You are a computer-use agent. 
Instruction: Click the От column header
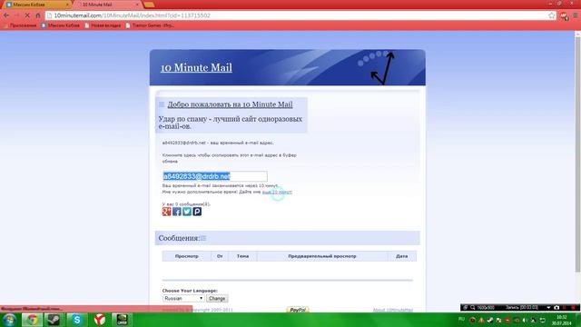tap(220, 256)
